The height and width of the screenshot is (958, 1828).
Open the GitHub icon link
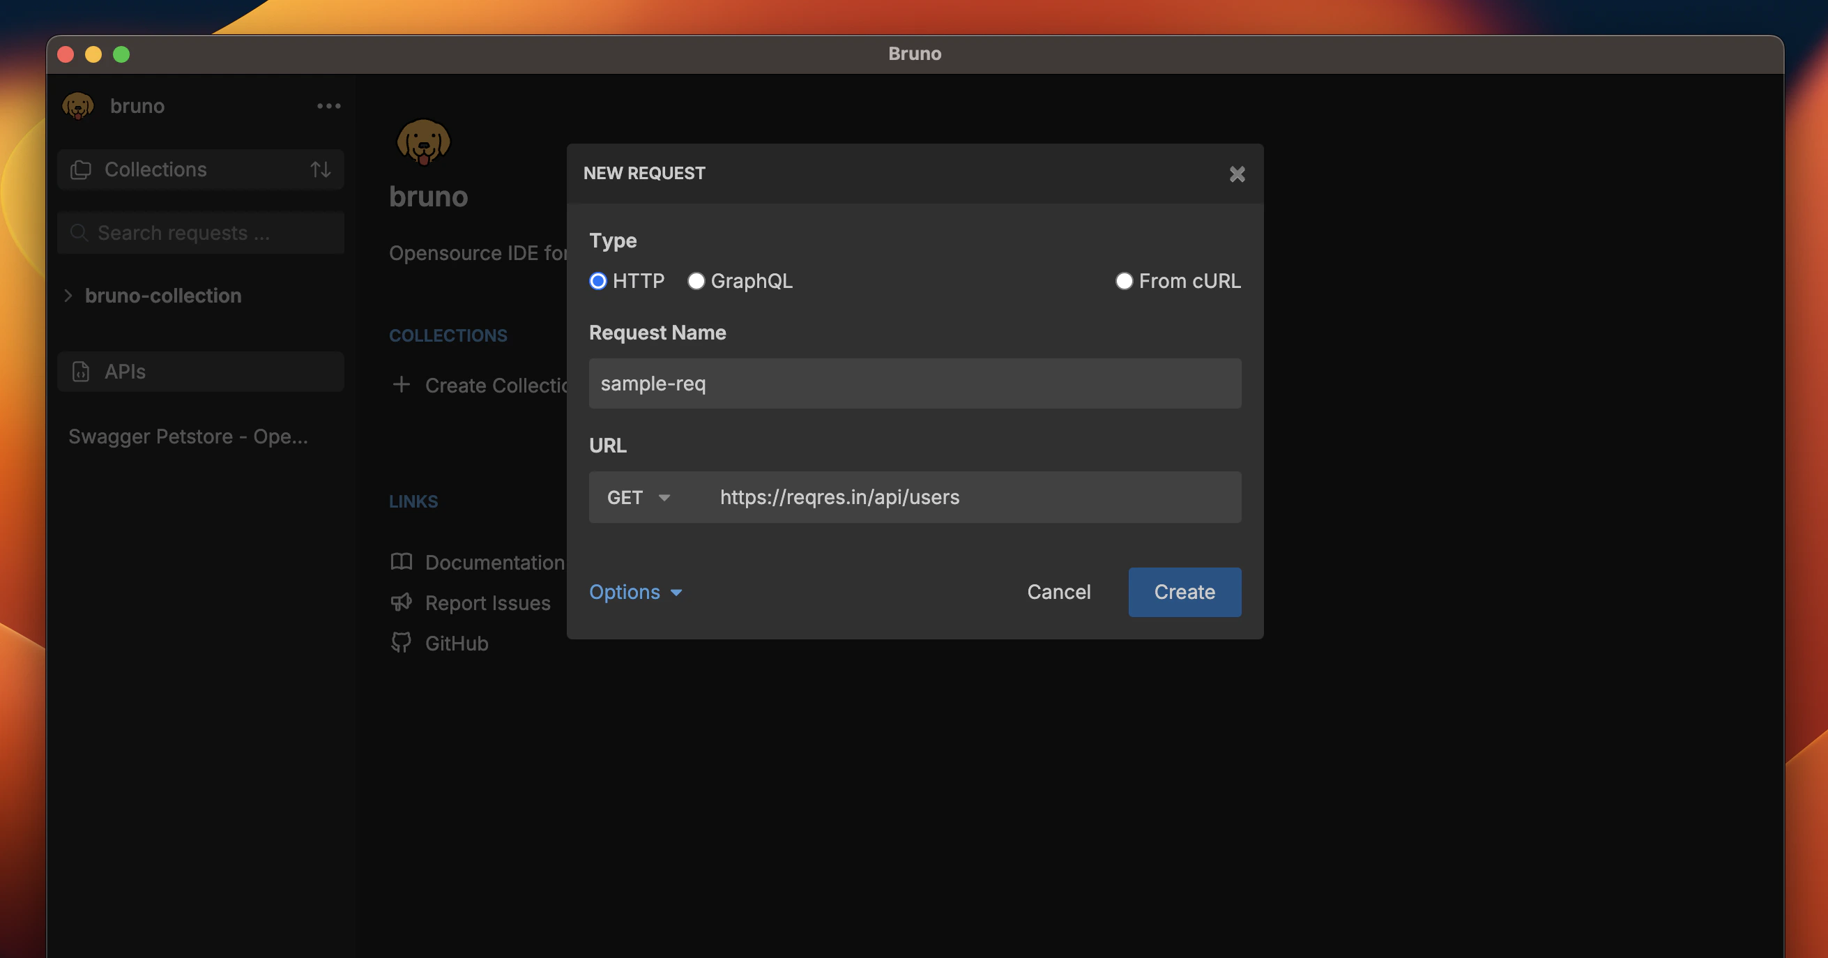[401, 641]
